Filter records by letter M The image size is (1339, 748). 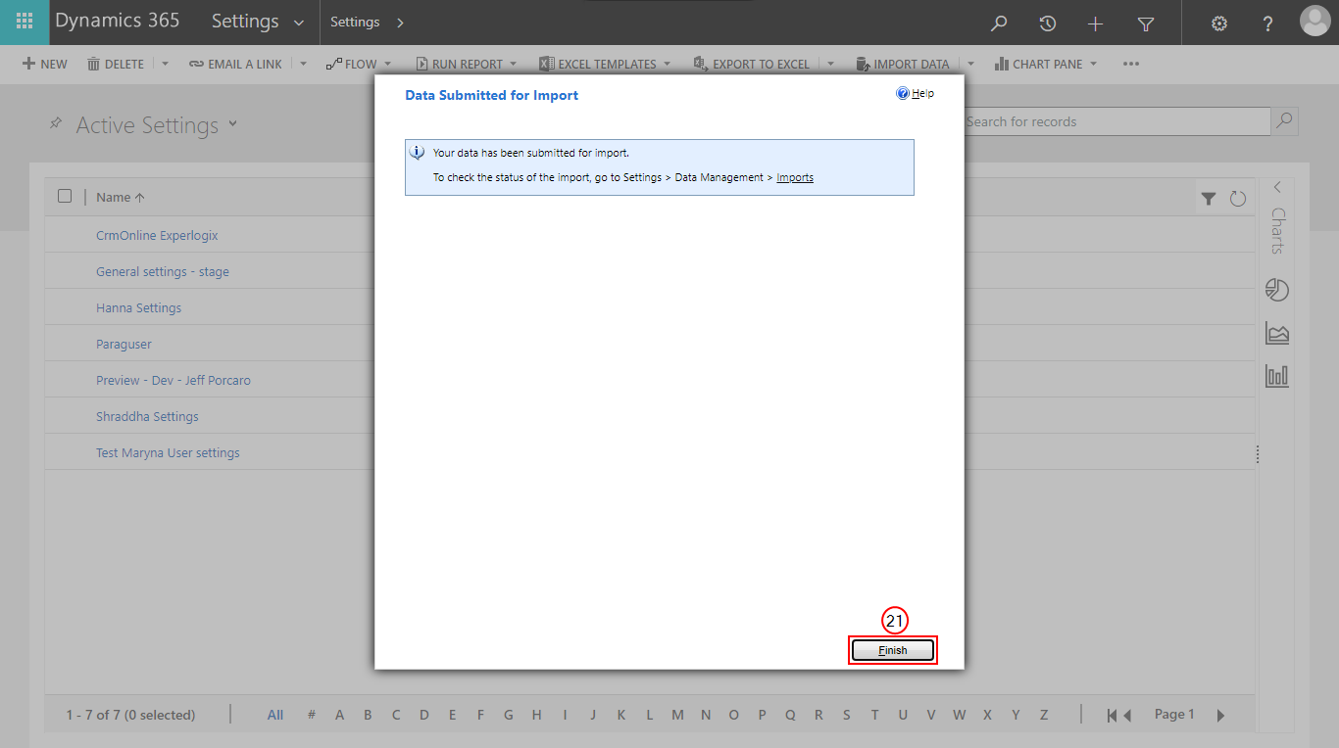point(677,715)
